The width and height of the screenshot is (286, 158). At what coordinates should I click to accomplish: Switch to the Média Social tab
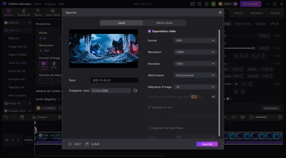coord(164,23)
